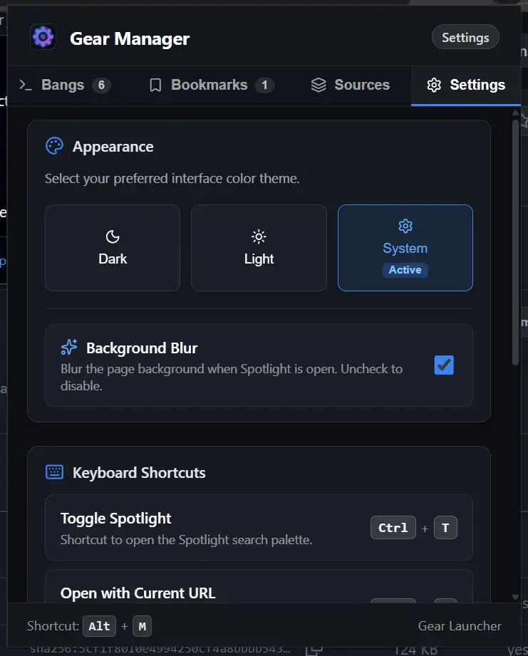Viewport: 528px width, 656px height.
Task: Click the Toggle Spotlight row title
Action: pyautogui.click(x=116, y=519)
